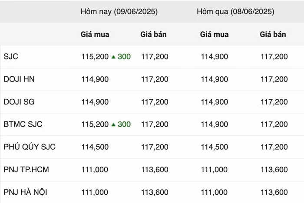Click PHÚ QUÝ SJC today's buy price 114,500
304x203 pixels.
pos(95,147)
